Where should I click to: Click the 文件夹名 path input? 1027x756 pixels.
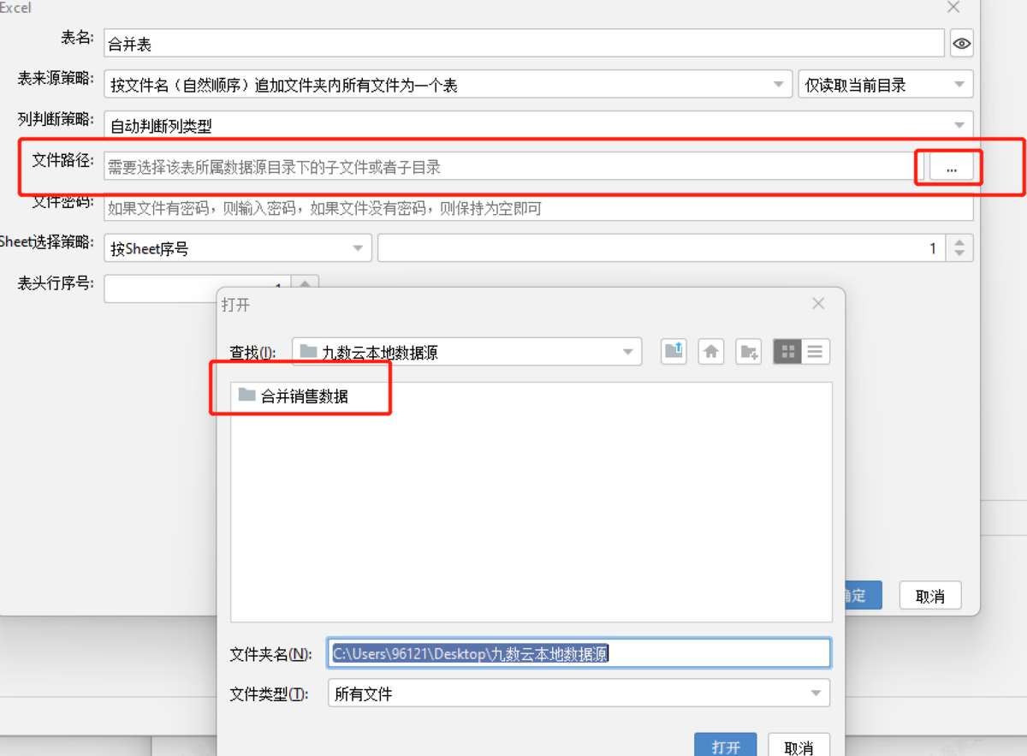(579, 653)
